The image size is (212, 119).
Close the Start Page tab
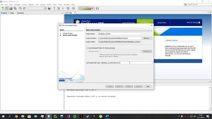pos(75,13)
